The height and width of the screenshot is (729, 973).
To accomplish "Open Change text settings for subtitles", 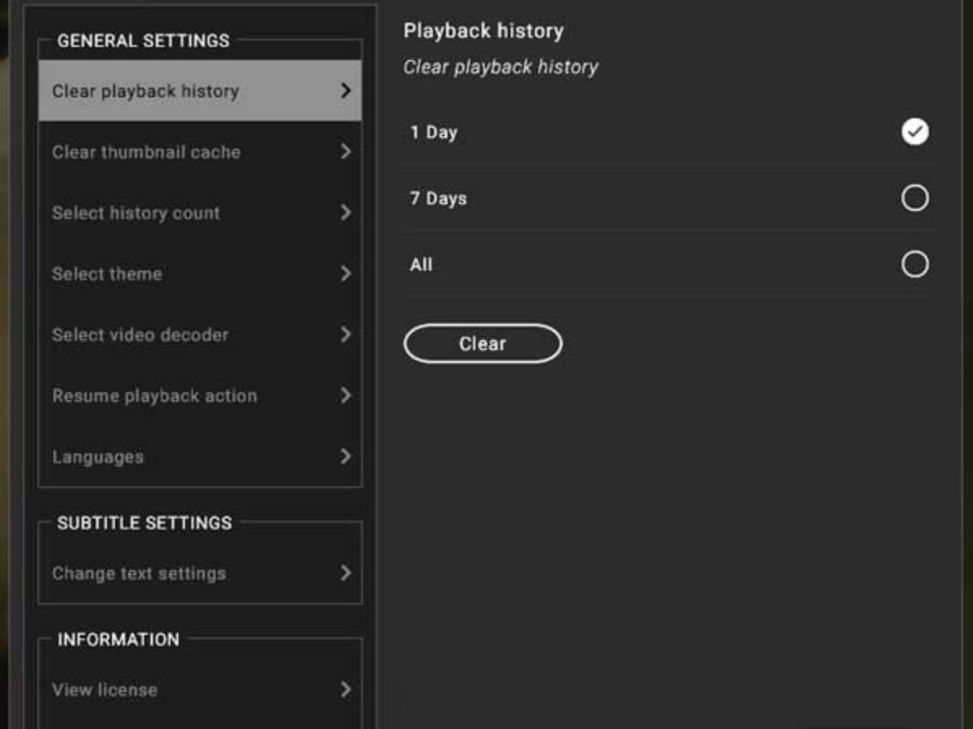I will (x=139, y=573).
